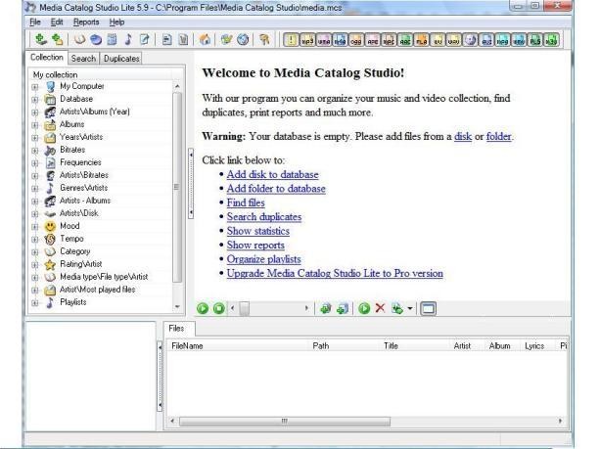Click the 'Add folder to database' link

(x=276, y=189)
